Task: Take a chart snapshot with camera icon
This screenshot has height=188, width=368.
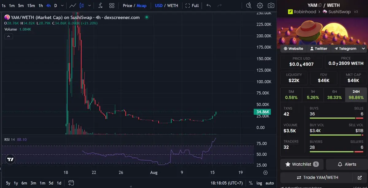Action: [271, 6]
